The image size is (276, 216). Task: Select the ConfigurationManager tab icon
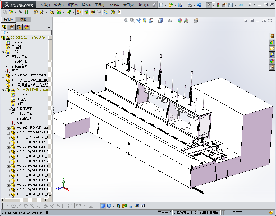pyautogui.click(x=19, y=27)
